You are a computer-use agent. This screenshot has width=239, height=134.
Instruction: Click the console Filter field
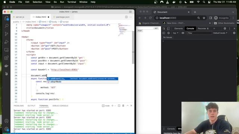coord(199,33)
